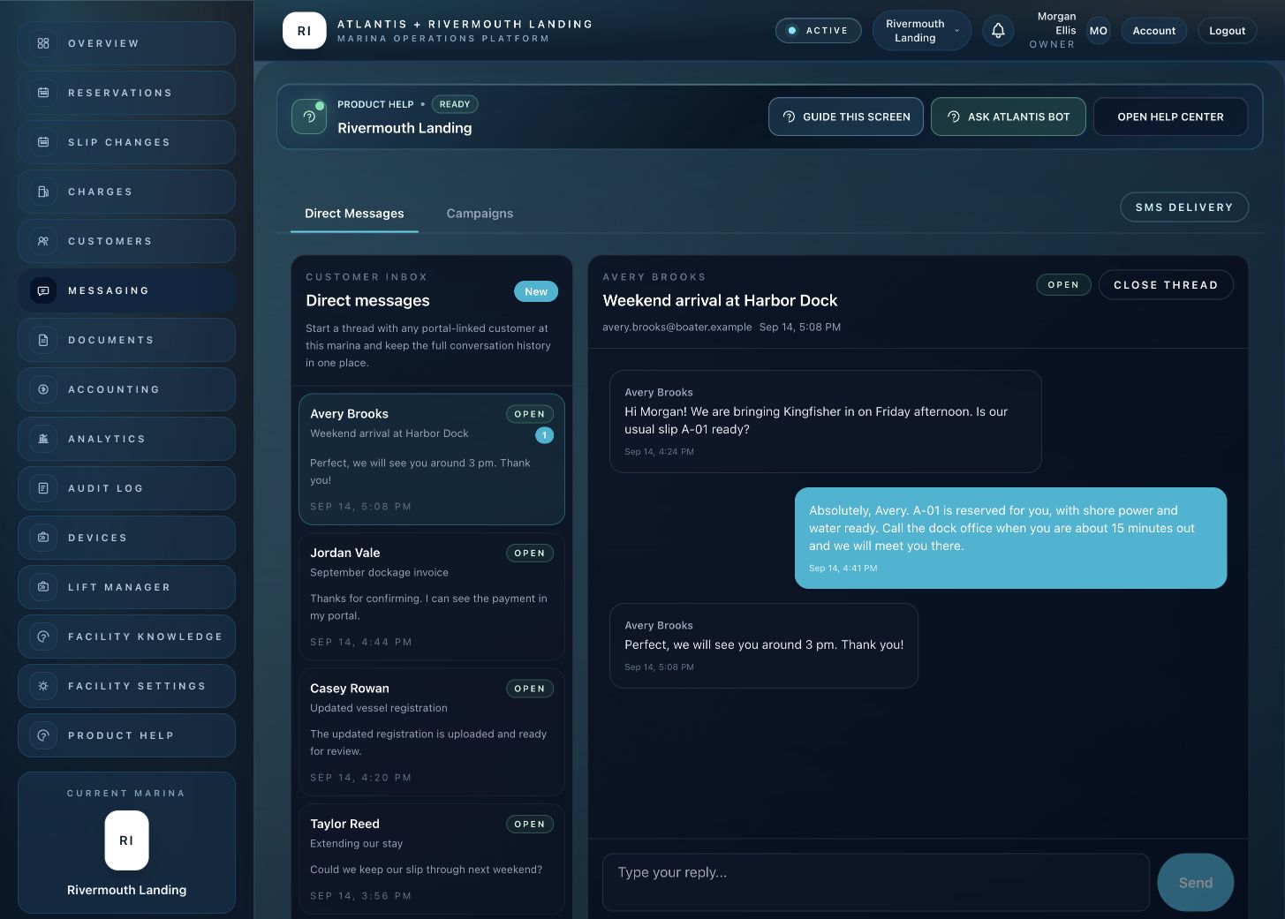
Task: Open Taylor Reed's Extending our stay thread
Action: pyautogui.click(x=432, y=858)
